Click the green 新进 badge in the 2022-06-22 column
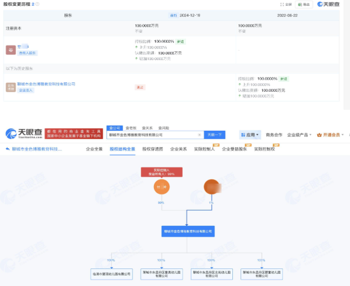Viewport: 350px width, 286px height. [x=284, y=79]
